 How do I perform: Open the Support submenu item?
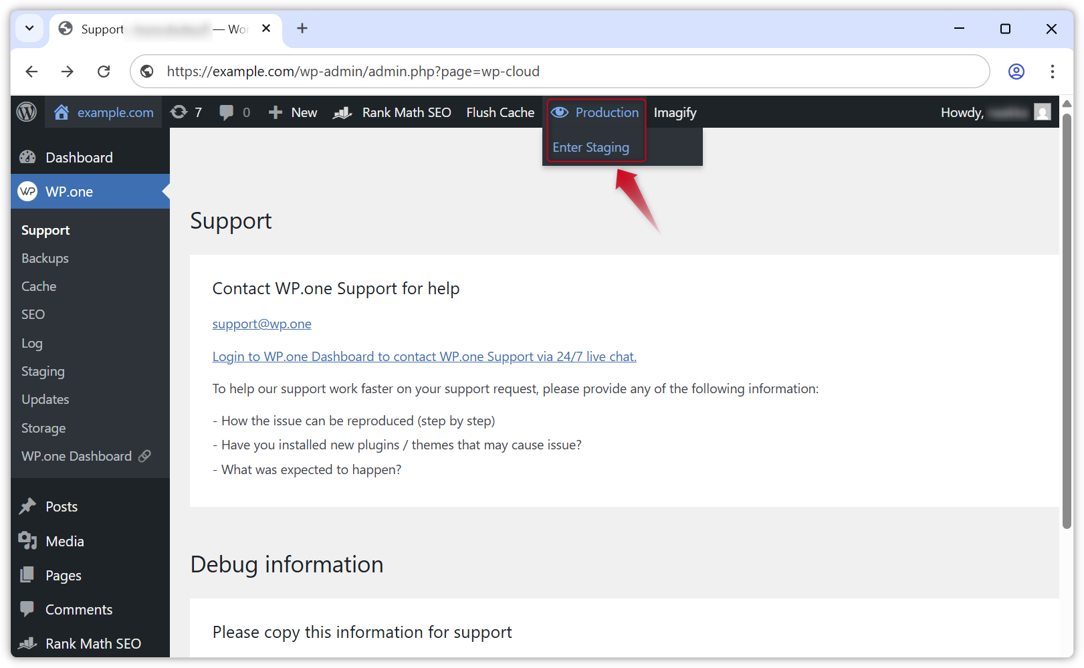[45, 230]
